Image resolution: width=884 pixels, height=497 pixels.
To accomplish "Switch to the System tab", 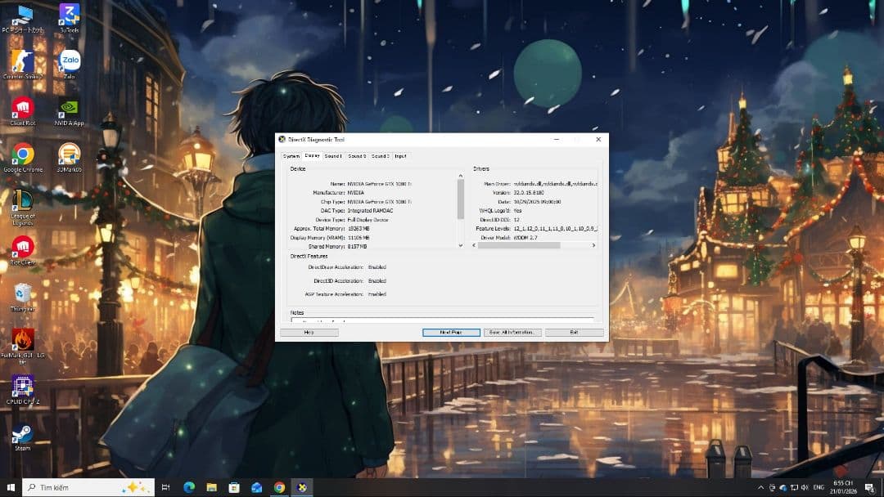I will [x=291, y=156].
